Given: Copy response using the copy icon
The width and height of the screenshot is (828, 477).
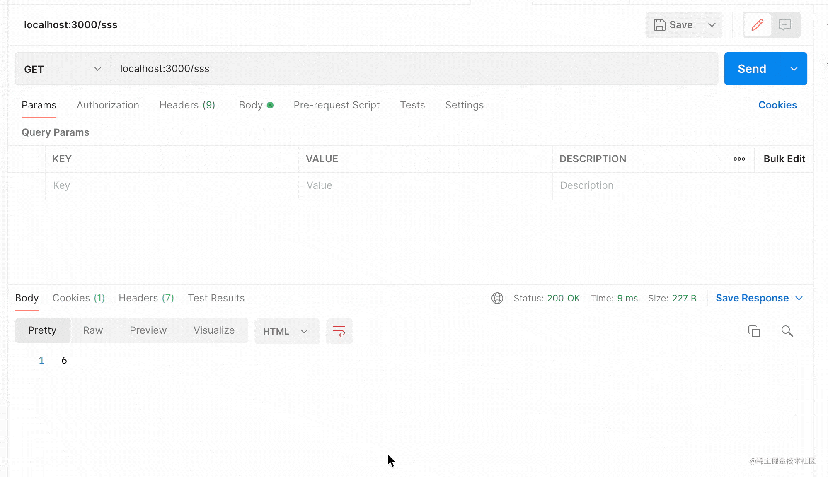Looking at the screenshot, I should [x=754, y=331].
